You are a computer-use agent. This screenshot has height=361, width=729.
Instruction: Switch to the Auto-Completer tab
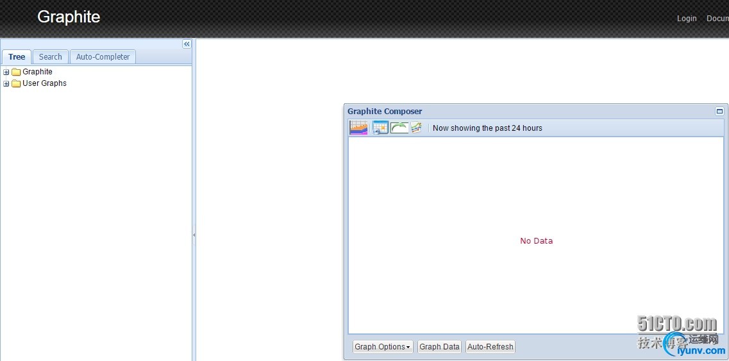103,57
